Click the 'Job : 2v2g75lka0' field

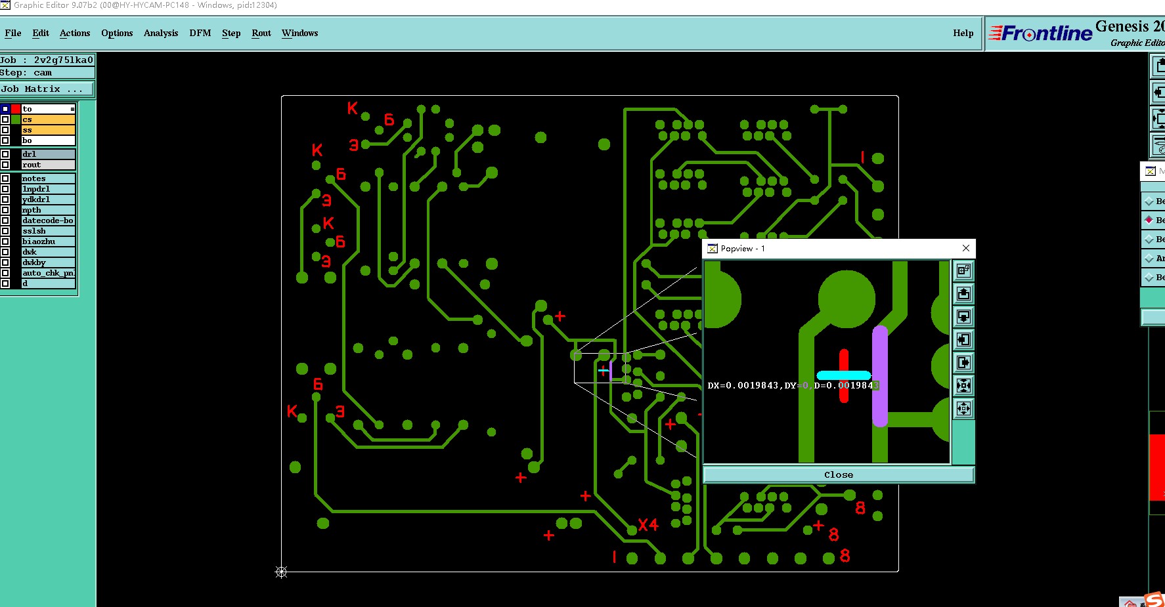point(47,60)
